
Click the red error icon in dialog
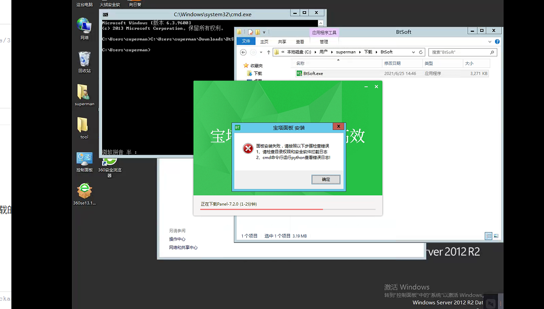click(248, 148)
